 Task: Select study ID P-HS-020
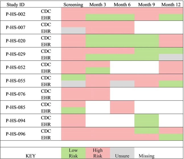coord(16,41)
